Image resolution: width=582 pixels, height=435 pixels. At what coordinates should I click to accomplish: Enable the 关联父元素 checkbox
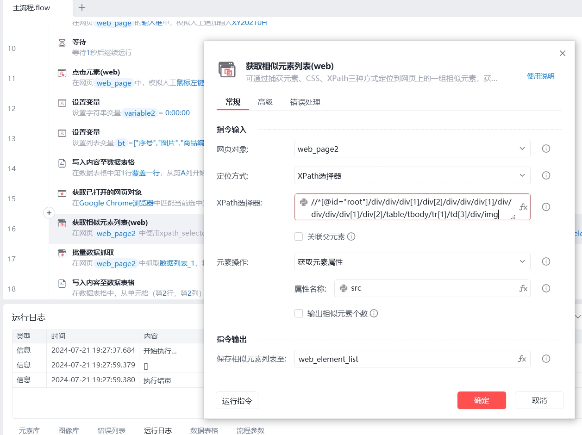(x=299, y=236)
